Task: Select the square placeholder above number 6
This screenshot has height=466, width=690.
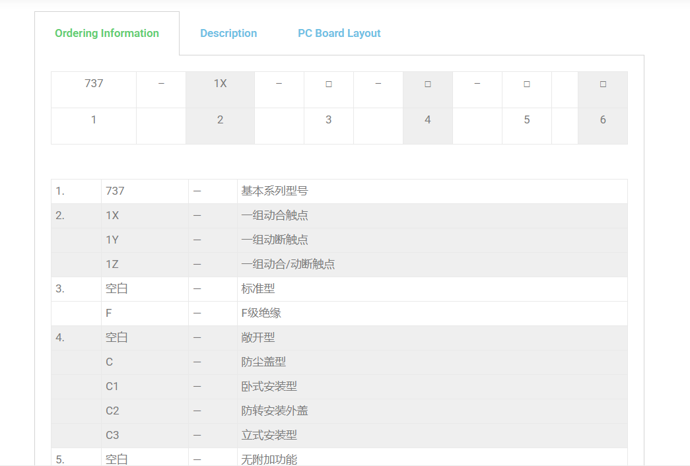Action: point(603,84)
